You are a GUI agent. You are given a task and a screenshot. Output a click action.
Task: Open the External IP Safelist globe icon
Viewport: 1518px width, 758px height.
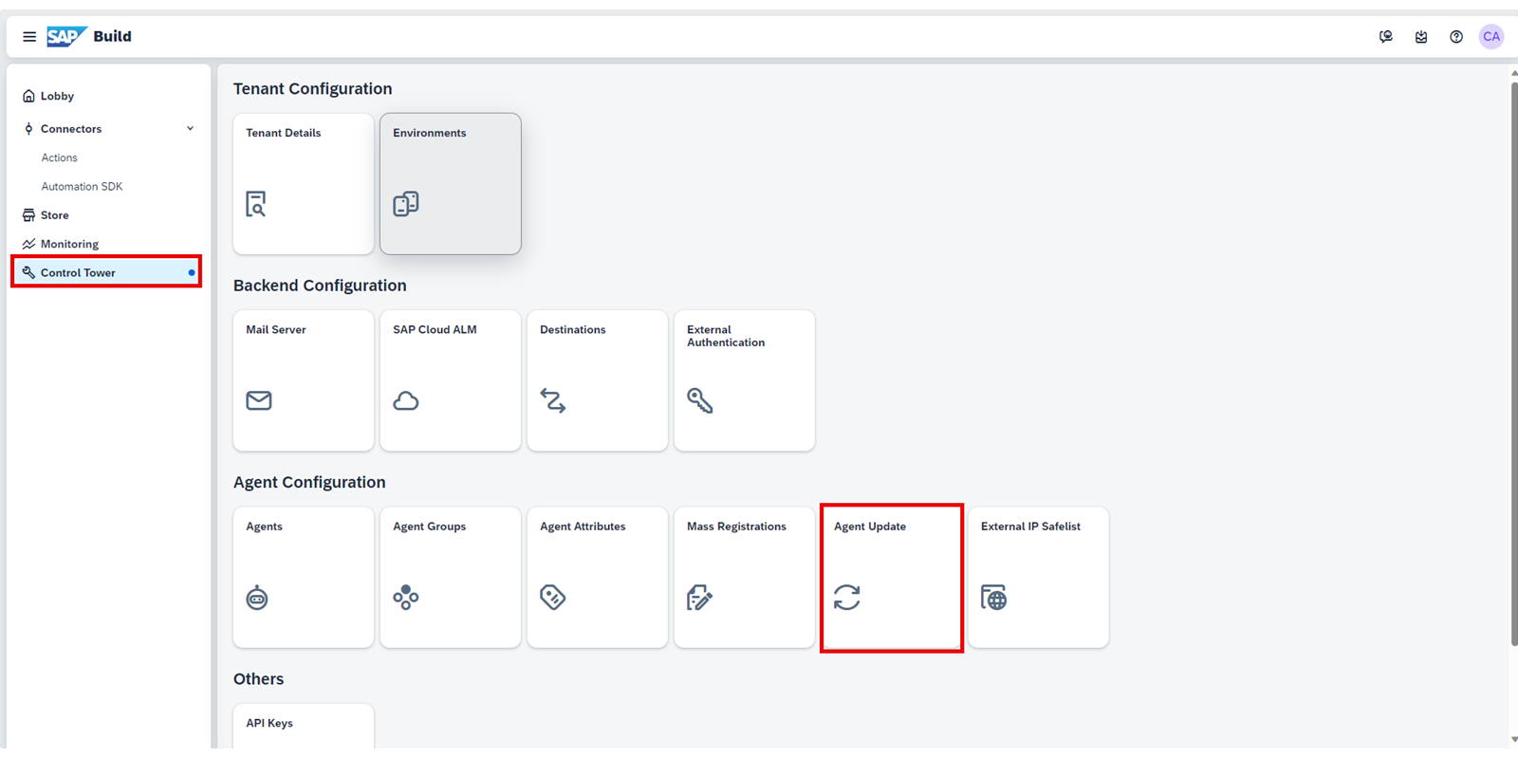coord(993,598)
